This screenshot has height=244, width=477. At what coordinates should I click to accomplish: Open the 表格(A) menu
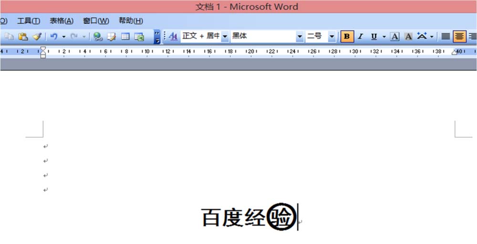tap(62, 21)
